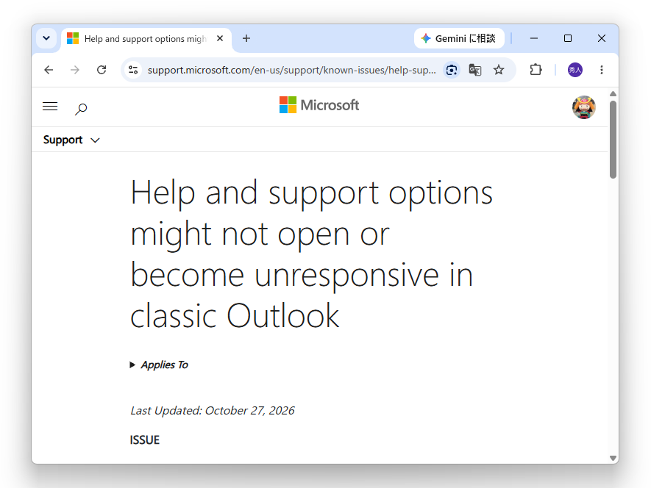Click the translate page icon
Image resolution: width=651 pixels, height=488 pixels.
pyautogui.click(x=475, y=70)
